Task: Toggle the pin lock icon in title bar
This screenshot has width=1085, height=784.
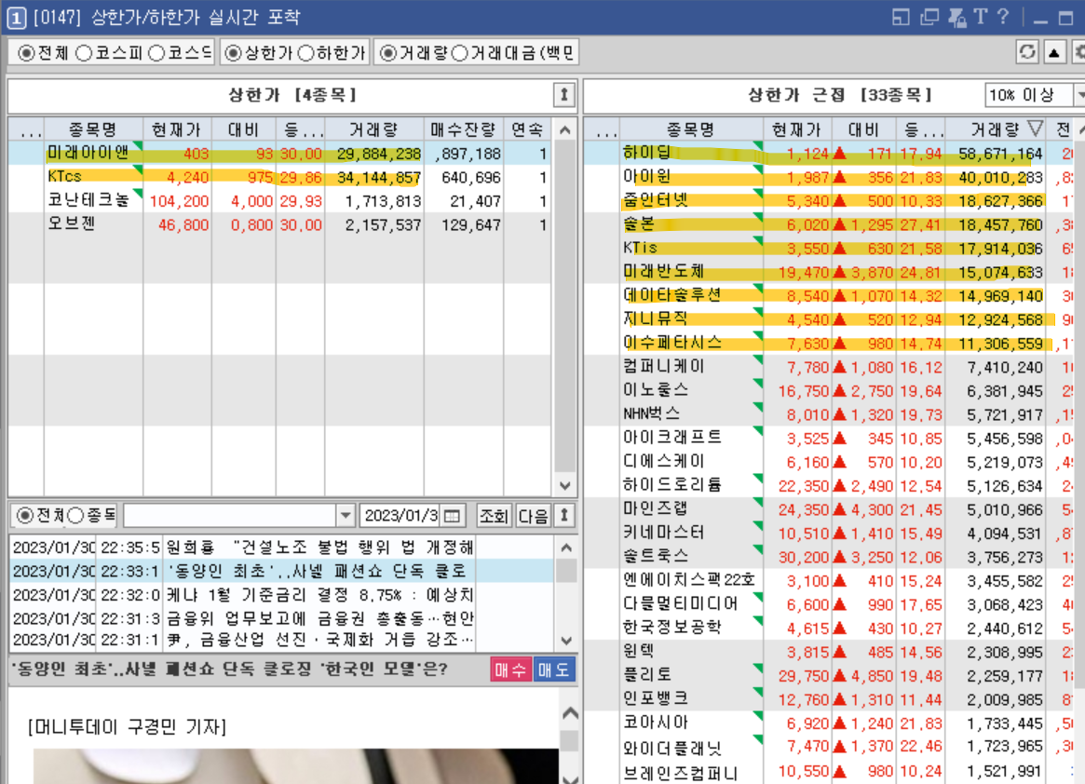Action: (x=957, y=18)
